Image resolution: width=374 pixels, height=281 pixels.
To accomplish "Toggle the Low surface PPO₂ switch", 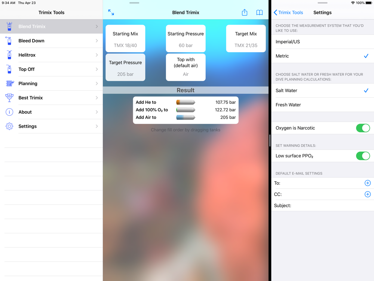I will (363, 156).
